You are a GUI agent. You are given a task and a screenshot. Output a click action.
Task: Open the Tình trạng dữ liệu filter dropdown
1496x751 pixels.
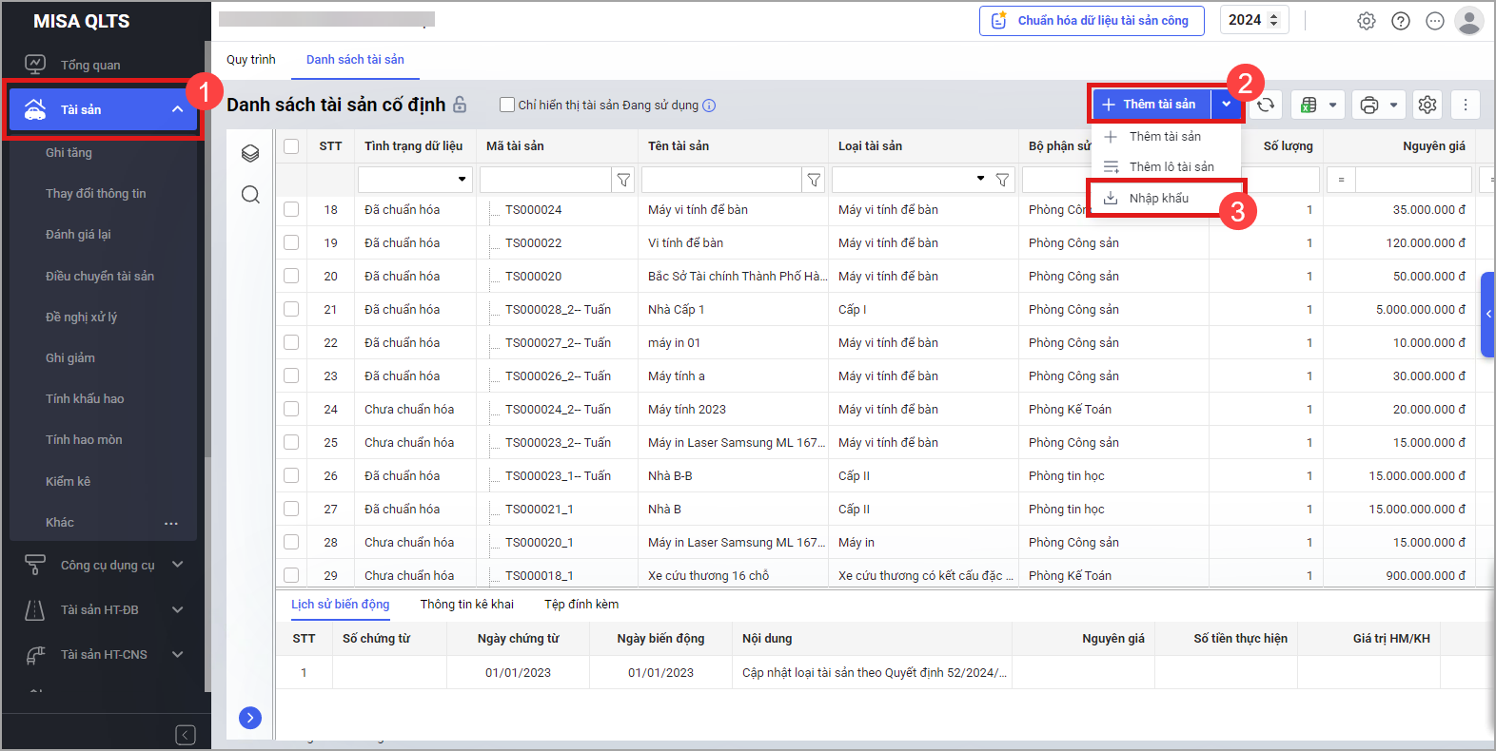point(463,180)
